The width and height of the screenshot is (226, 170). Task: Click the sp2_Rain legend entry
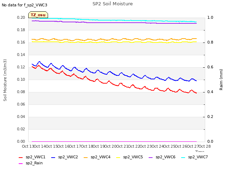tap(31, 163)
